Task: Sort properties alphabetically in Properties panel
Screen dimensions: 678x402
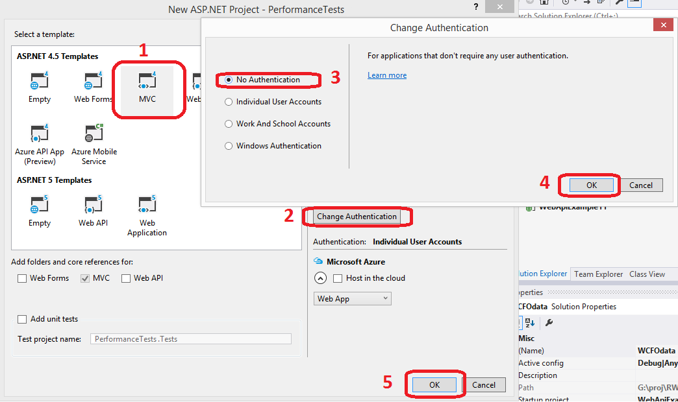Action: coord(530,322)
